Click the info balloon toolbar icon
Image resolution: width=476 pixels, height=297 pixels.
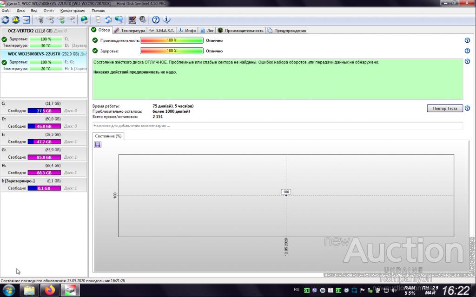(x=166, y=19)
